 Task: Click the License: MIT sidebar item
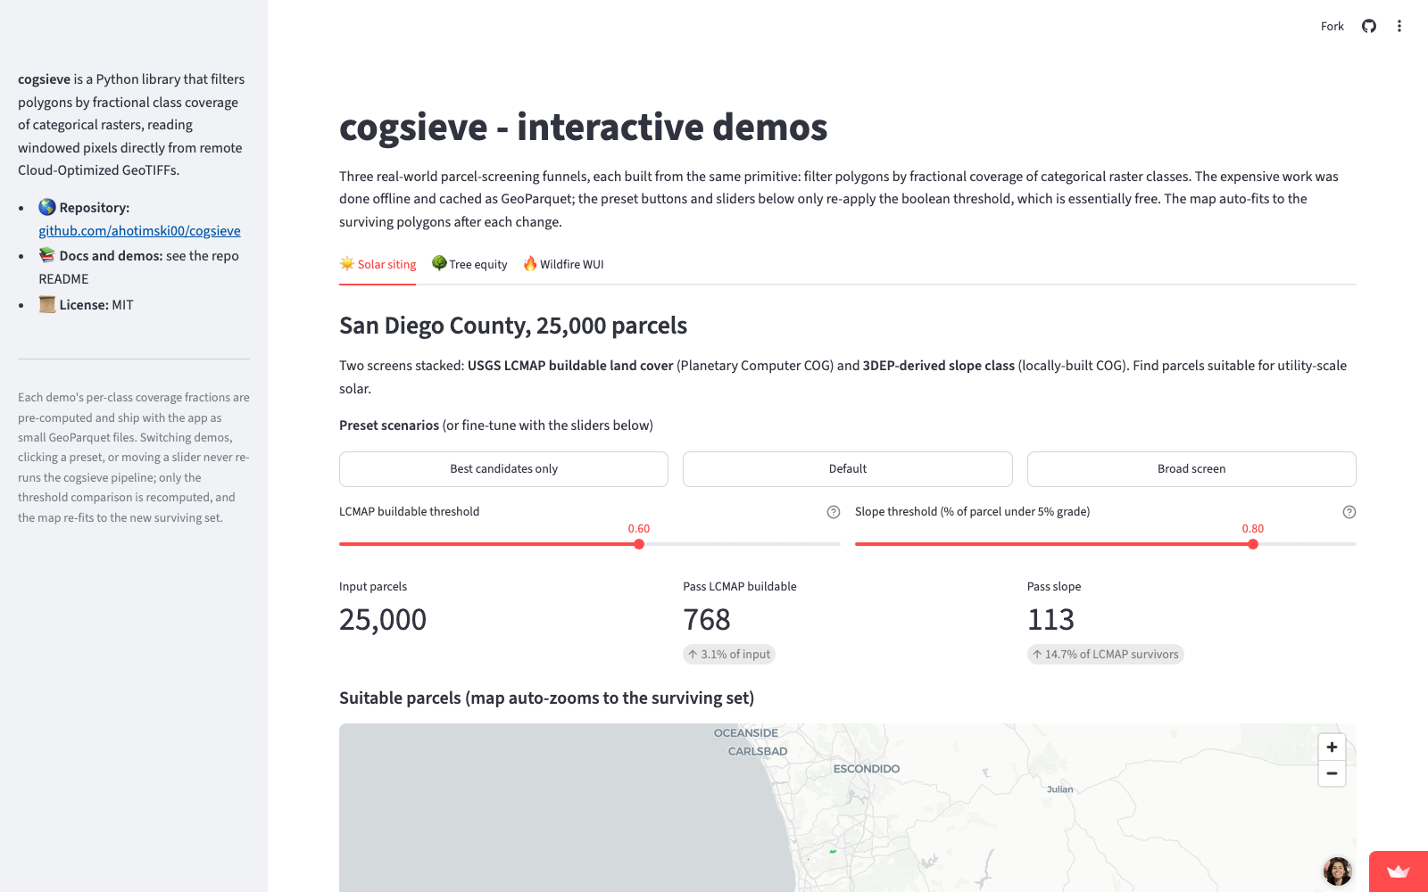(87, 305)
